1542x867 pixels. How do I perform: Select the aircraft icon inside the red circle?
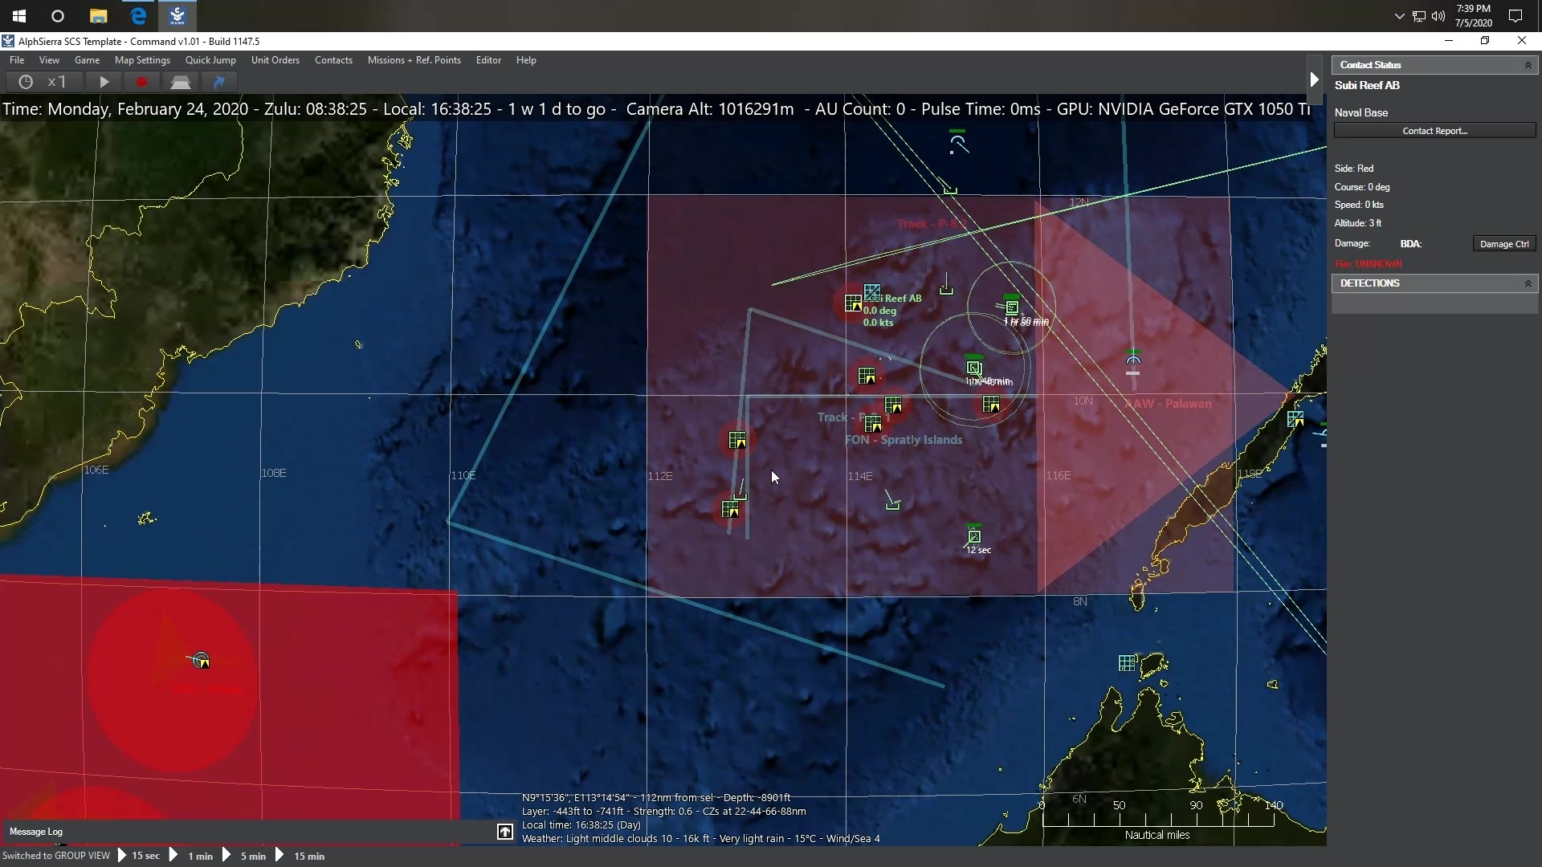tap(201, 660)
